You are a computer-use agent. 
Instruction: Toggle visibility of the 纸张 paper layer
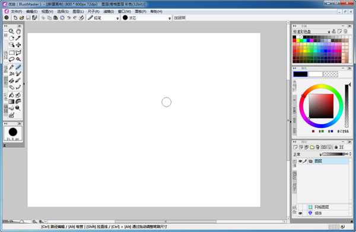pos(300,213)
